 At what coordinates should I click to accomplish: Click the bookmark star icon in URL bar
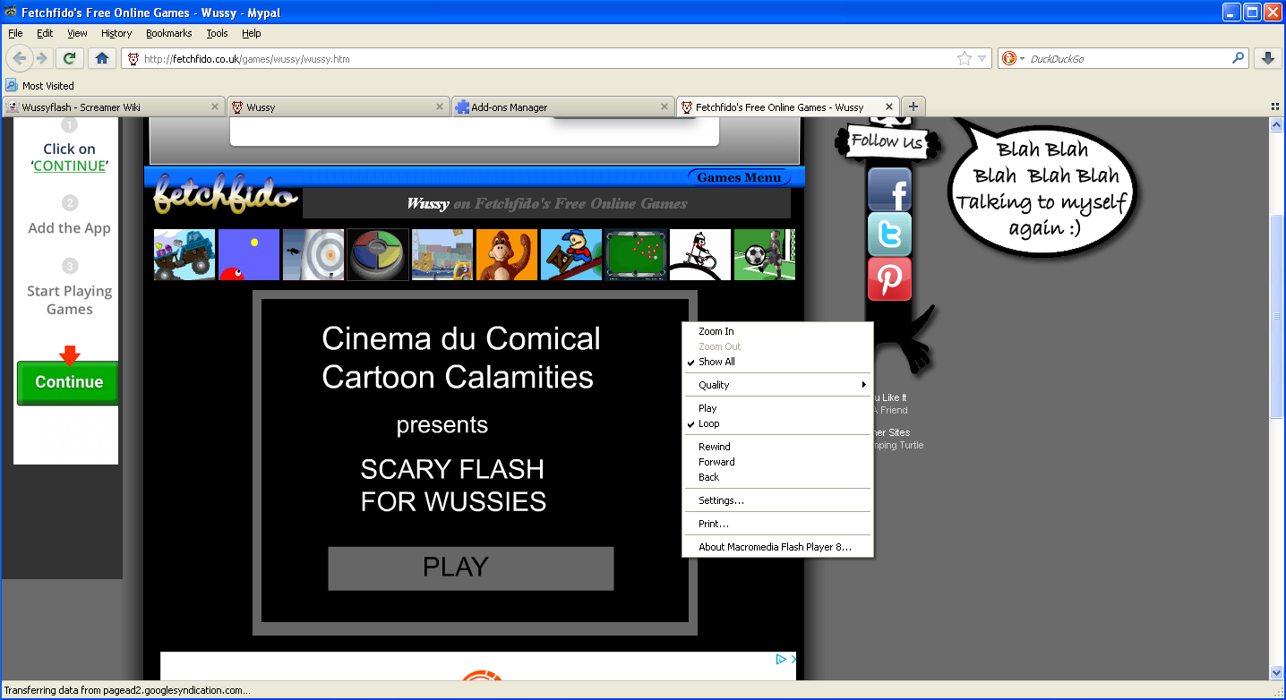pyautogui.click(x=964, y=59)
